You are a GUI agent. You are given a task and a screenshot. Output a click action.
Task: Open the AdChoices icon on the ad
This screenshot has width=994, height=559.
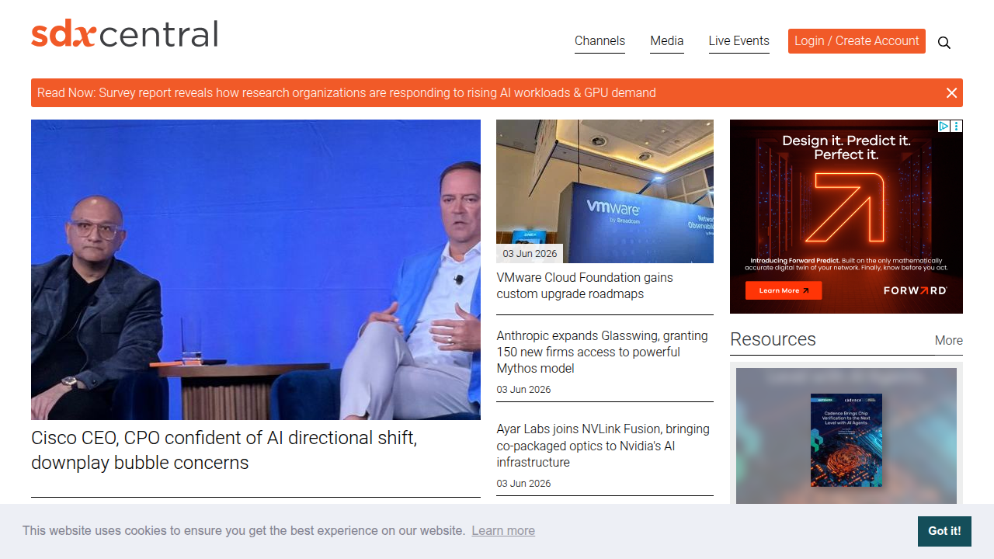pyautogui.click(x=944, y=126)
